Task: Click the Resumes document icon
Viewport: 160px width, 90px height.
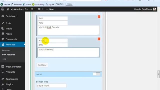Action: pyautogui.click(x=3, y=44)
